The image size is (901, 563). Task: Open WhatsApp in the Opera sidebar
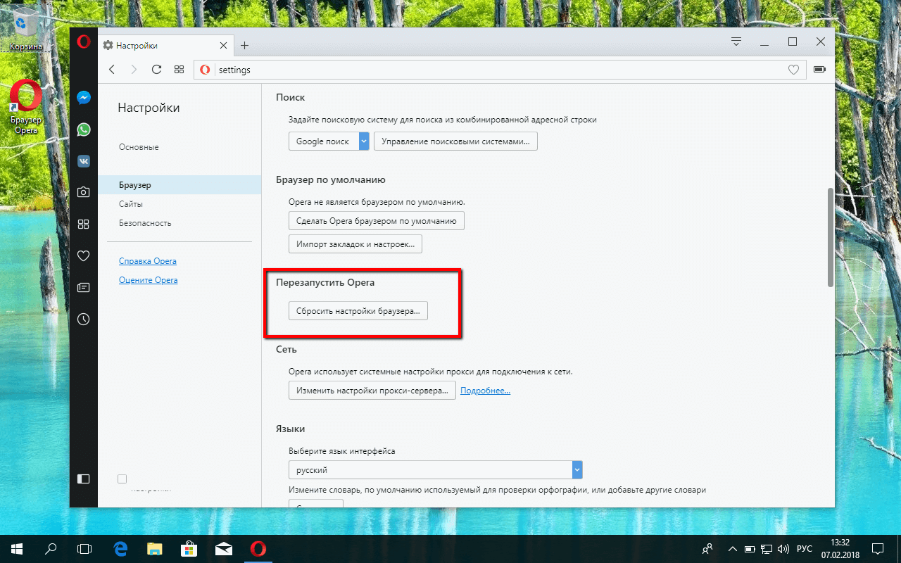83,129
